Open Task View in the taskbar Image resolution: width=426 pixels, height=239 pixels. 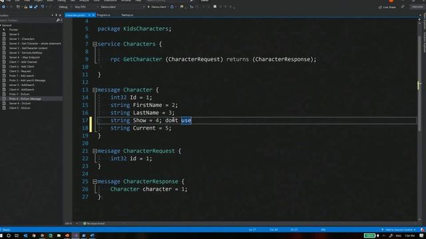pos(17,236)
